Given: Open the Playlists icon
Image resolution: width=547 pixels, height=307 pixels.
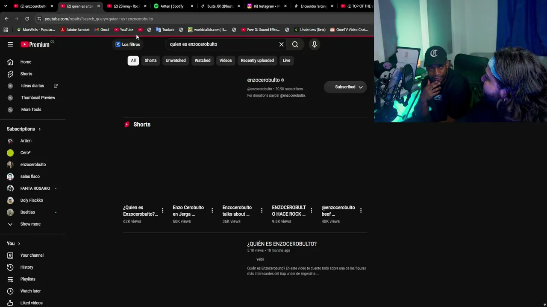Looking at the screenshot, I should (x=10, y=279).
